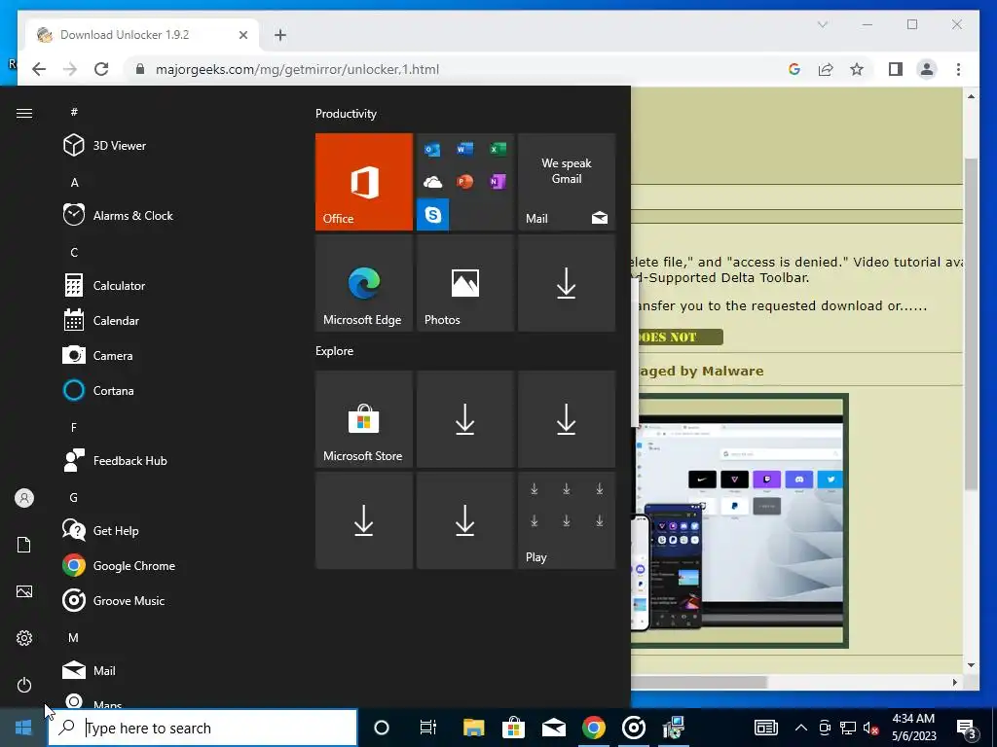
Task: Reload the majorgeeks page
Action: click(x=101, y=69)
